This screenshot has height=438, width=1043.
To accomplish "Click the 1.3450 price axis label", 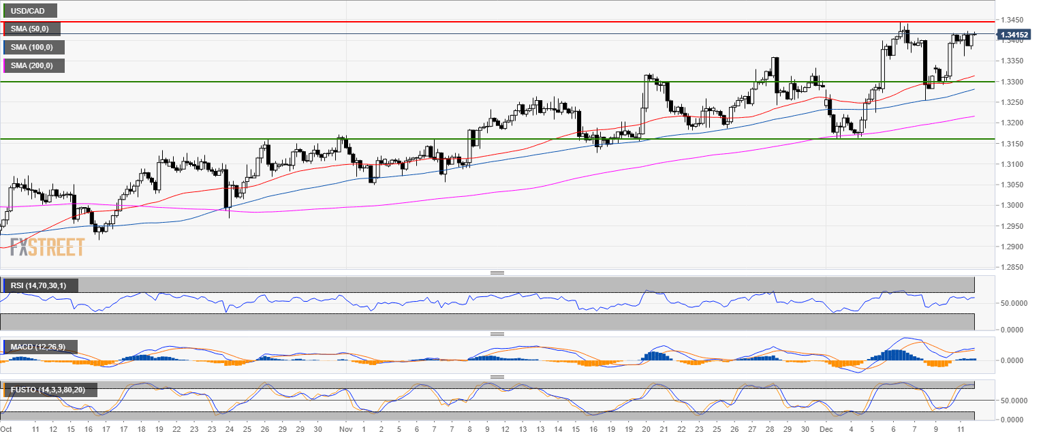I will pos(1008,20).
